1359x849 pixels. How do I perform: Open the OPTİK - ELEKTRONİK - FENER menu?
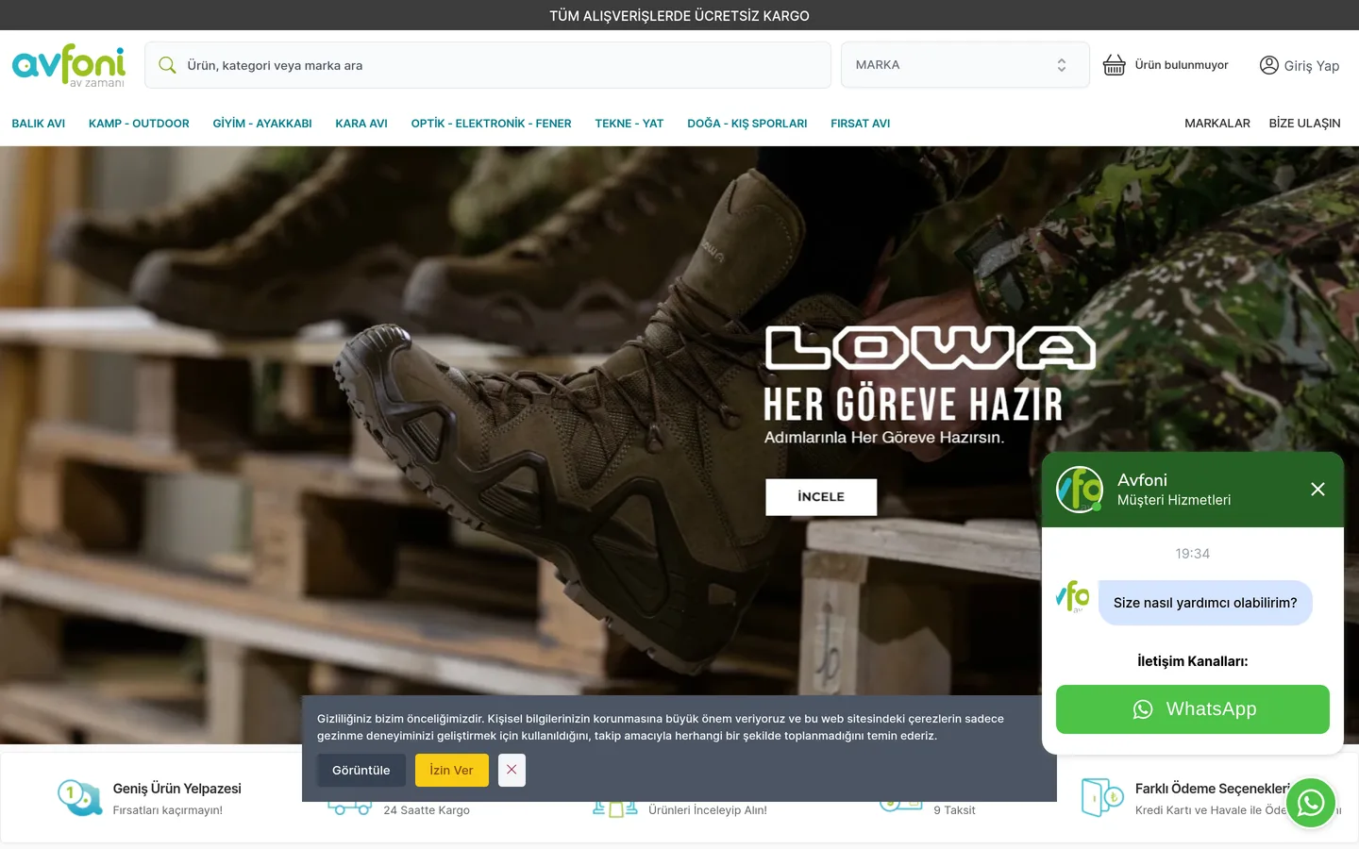(x=492, y=124)
